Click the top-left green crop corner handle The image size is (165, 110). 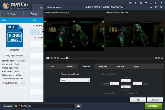(45, 22)
